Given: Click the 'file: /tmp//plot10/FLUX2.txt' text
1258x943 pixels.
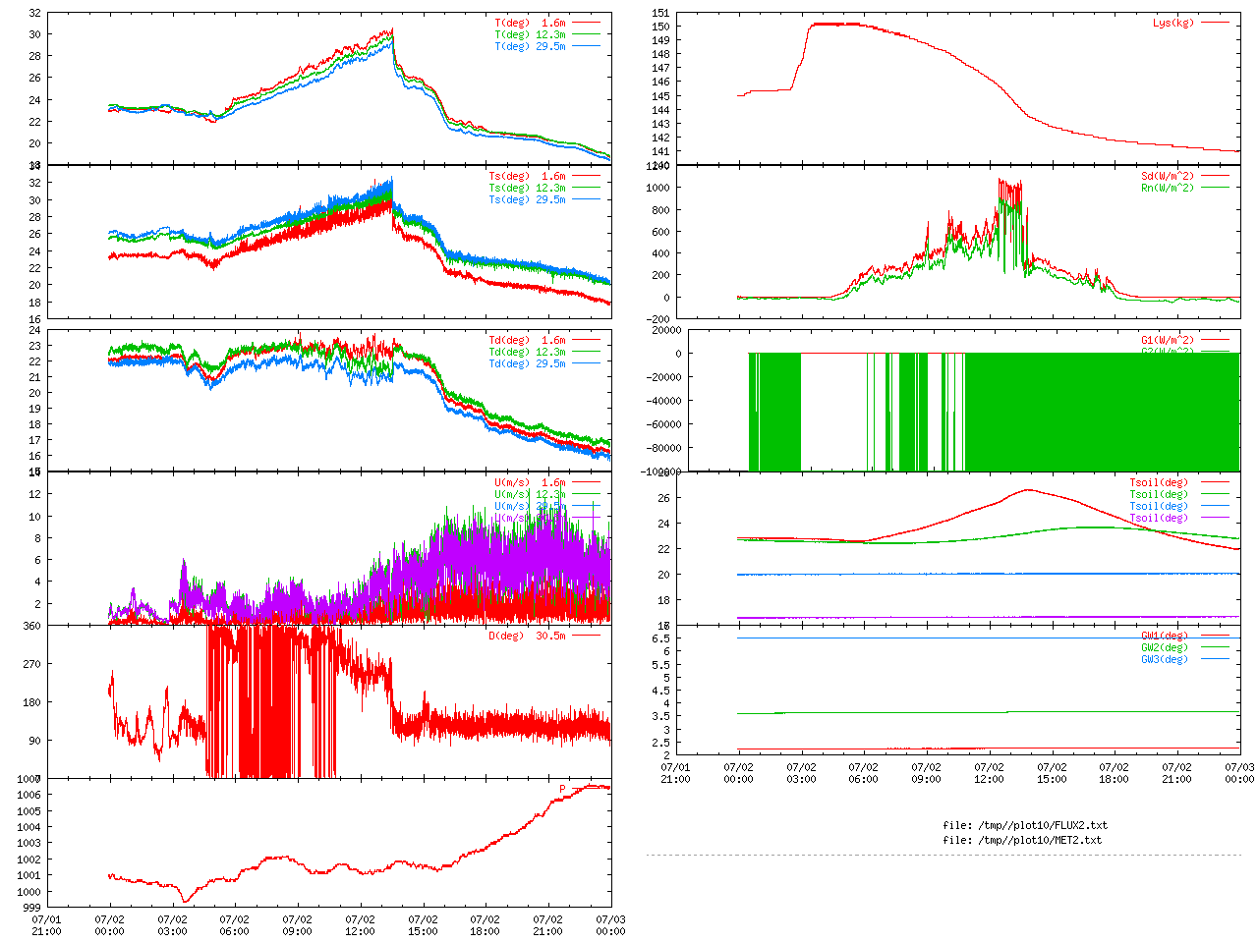Looking at the screenshot, I should [x=1025, y=825].
